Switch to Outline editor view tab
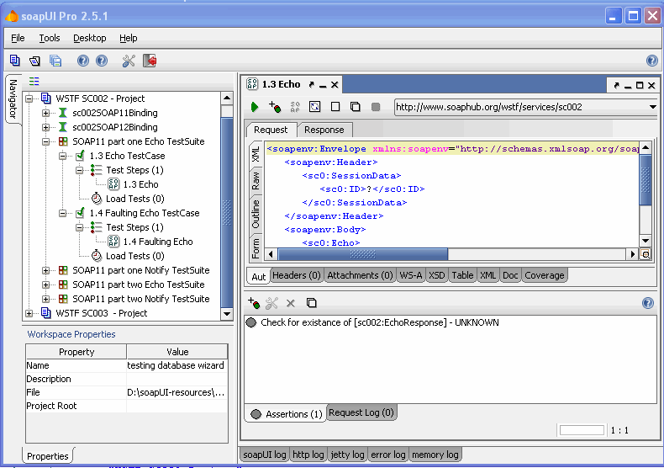This screenshot has width=664, height=468. point(256,214)
